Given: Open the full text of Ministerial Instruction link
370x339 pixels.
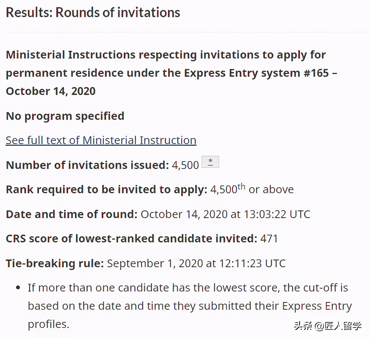Looking at the screenshot, I should tap(101, 140).
